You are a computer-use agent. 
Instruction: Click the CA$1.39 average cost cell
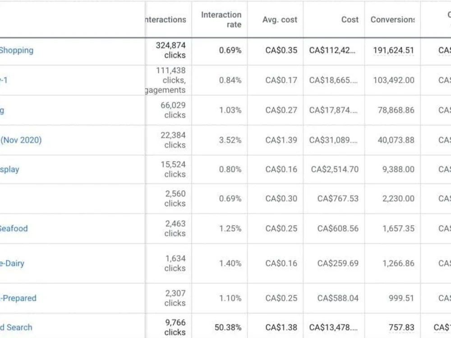(281, 140)
